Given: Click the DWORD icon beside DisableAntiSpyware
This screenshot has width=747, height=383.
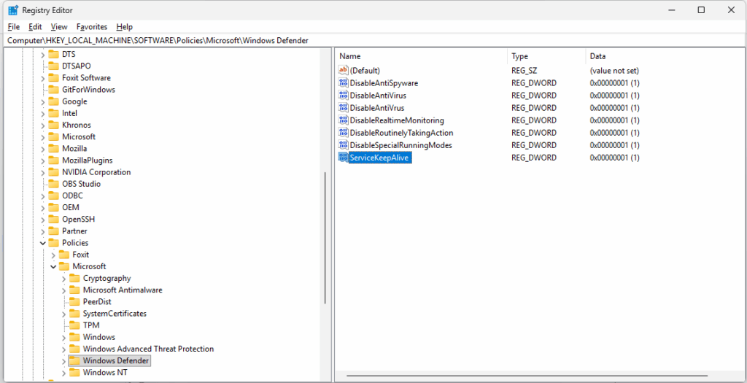Looking at the screenshot, I should [x=344, y=83].
